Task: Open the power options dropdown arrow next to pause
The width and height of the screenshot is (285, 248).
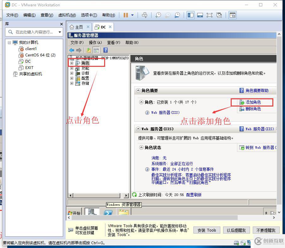Action: point(133,15)
